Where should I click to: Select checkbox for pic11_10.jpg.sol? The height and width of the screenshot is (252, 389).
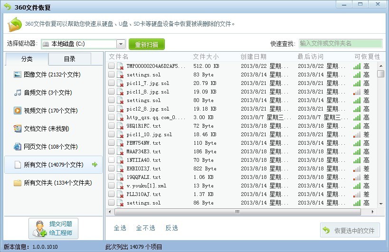112,134
